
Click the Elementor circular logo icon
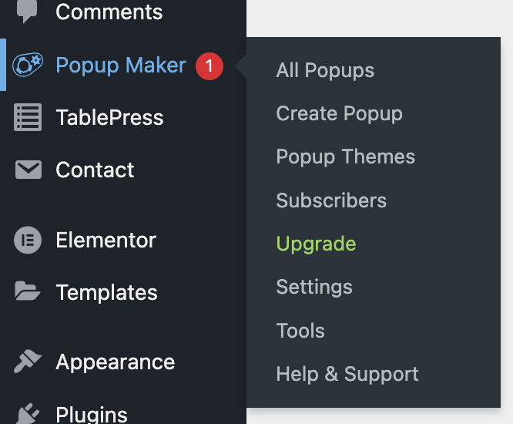[x=28, y=240]
